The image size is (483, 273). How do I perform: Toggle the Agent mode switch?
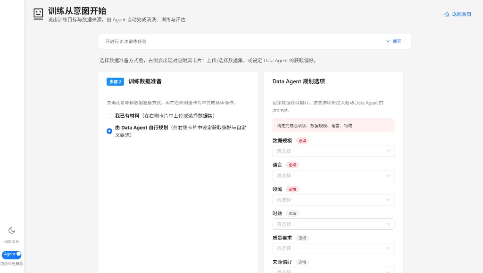[x=12, y=254]
